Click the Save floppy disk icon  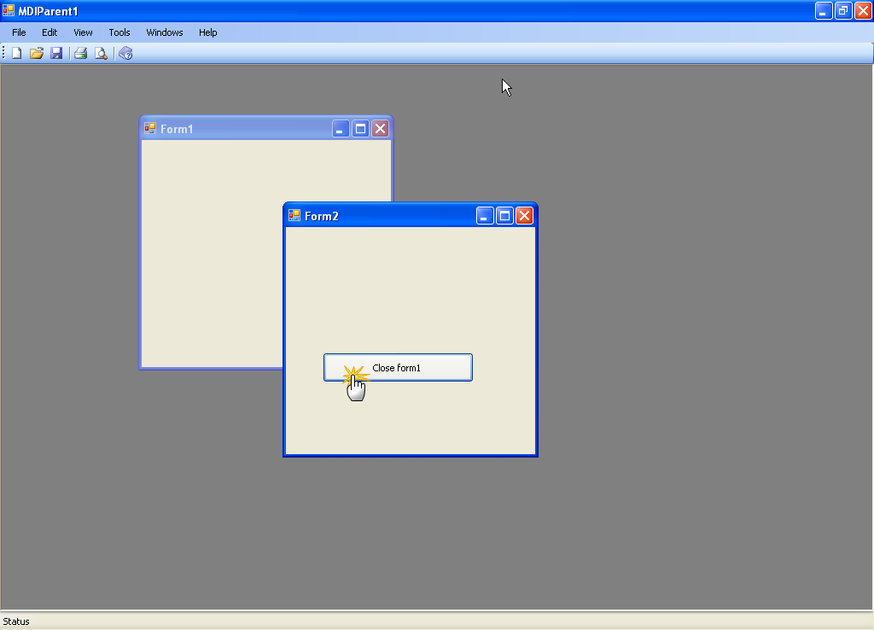(x=56, y=54)
